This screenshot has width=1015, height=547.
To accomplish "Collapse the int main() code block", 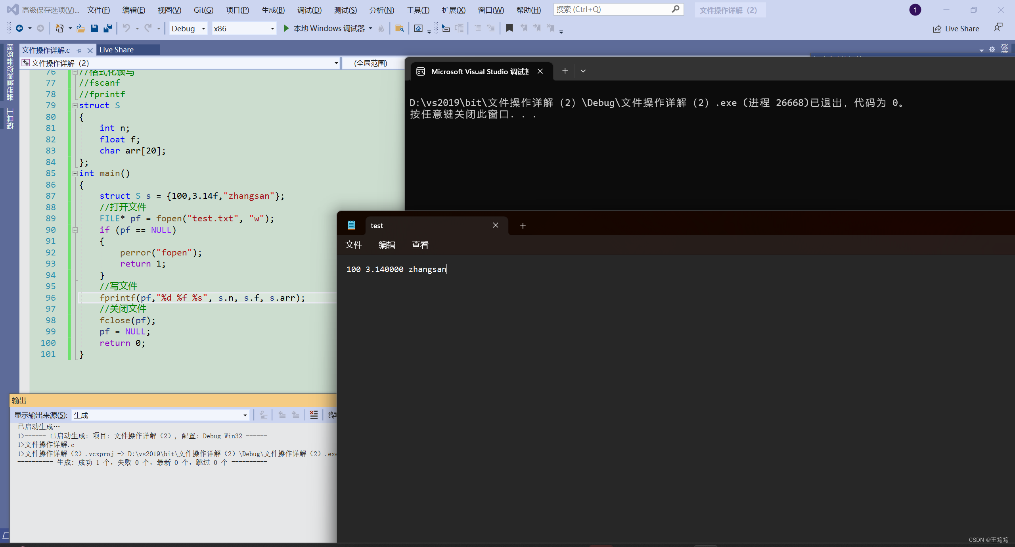I will point(75,173).
